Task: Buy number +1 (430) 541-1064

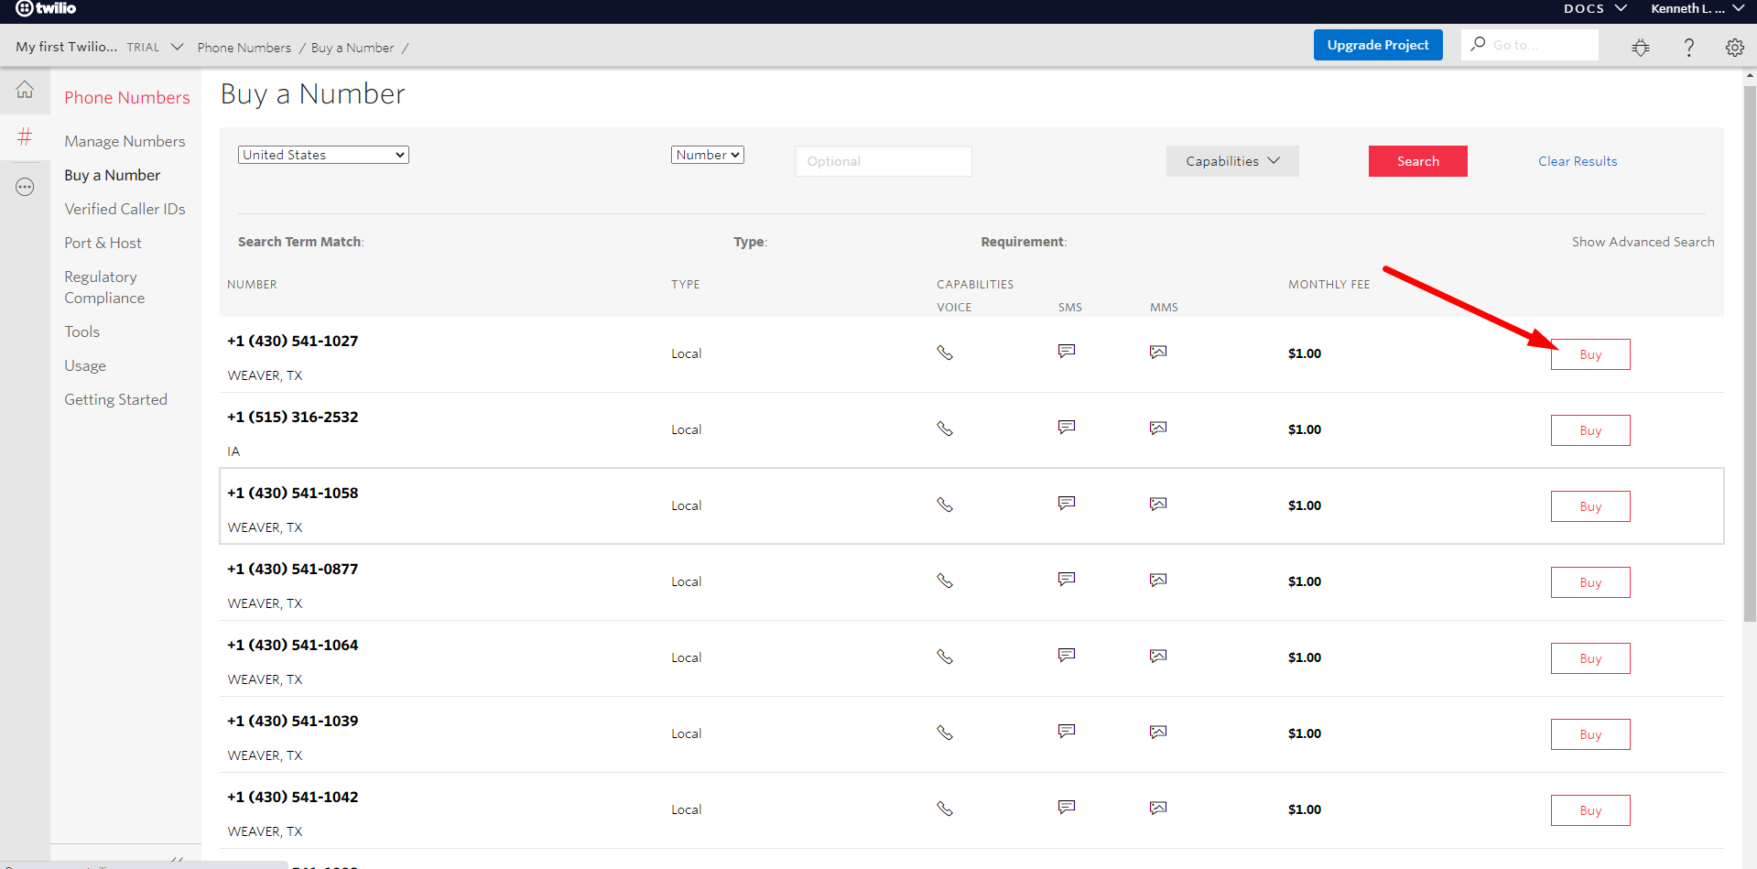Action: coord(1590,658)
